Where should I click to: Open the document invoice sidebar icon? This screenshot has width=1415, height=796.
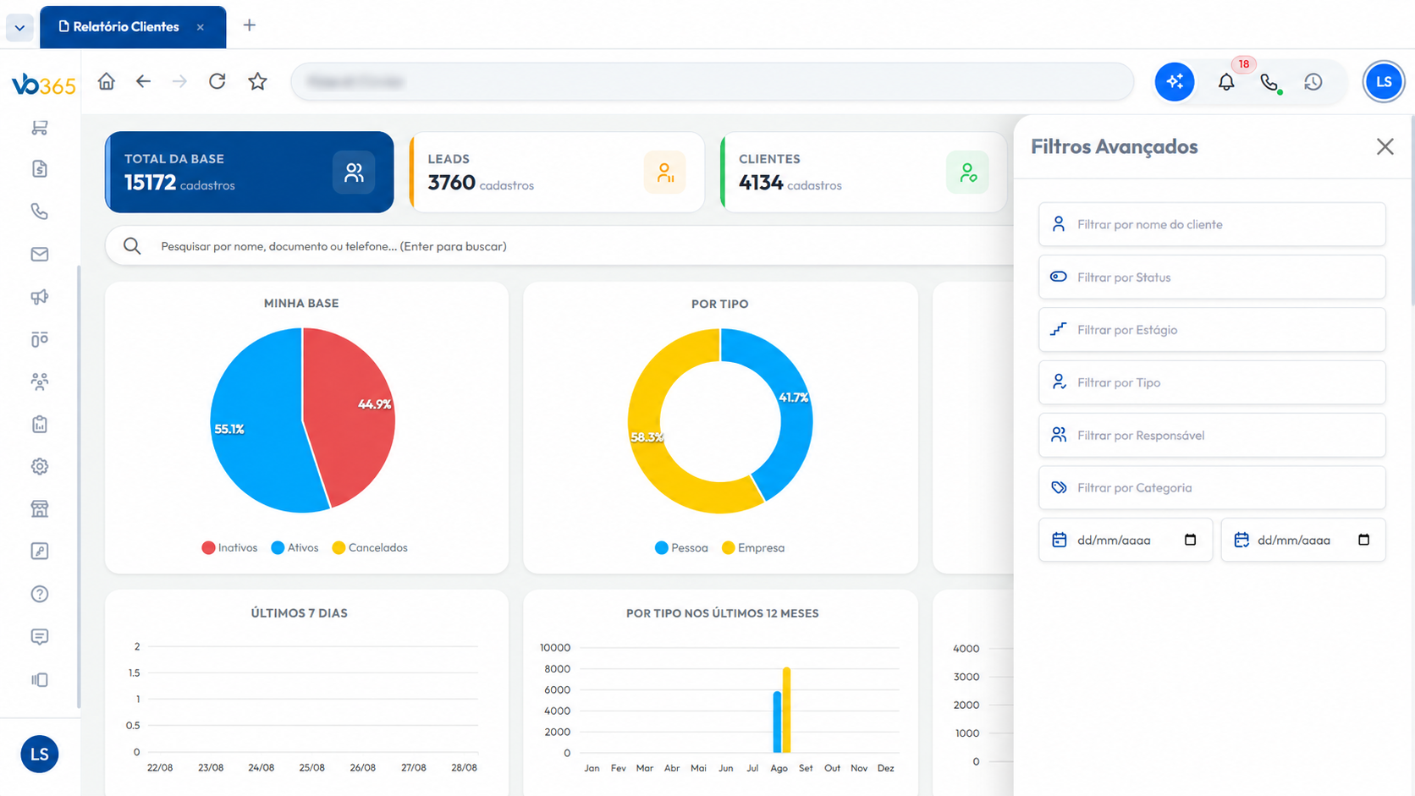click(x=40, y=169)
